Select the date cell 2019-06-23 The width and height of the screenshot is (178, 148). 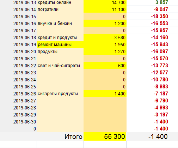18,73
